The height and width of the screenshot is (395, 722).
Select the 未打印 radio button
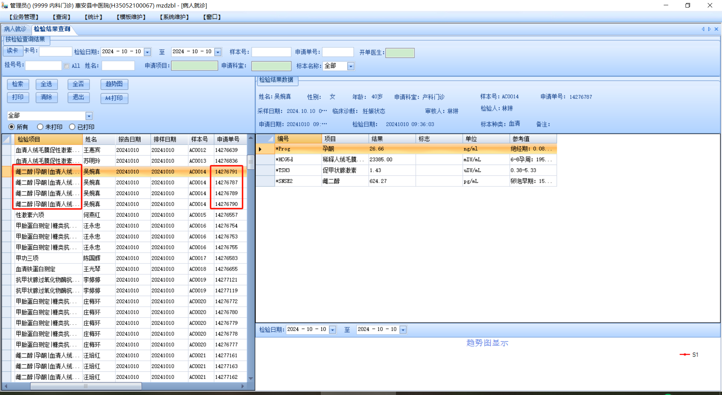coord(40,127)
